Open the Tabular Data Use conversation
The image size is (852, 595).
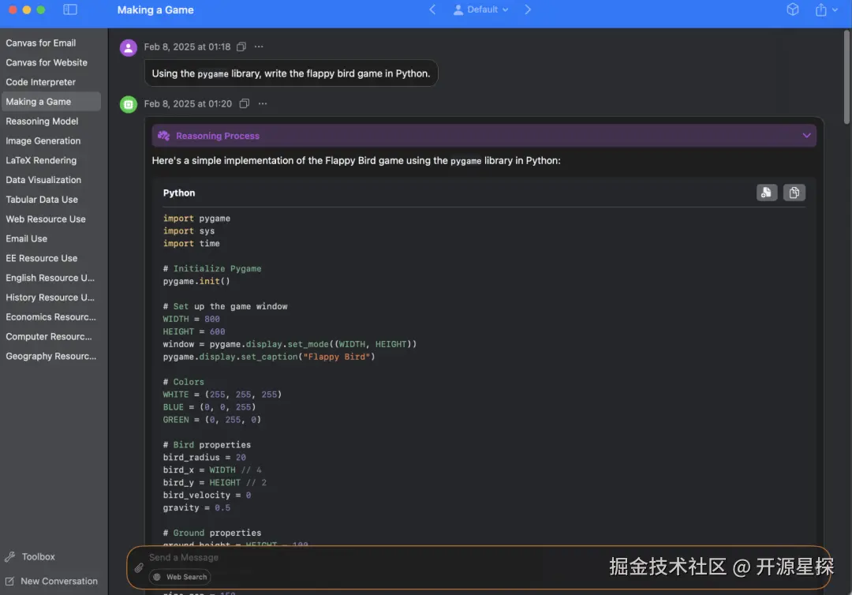pyautogui.click(x=50, y=200)
